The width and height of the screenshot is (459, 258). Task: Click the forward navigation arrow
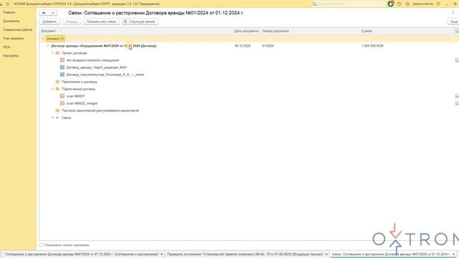[x=52, y=13]
